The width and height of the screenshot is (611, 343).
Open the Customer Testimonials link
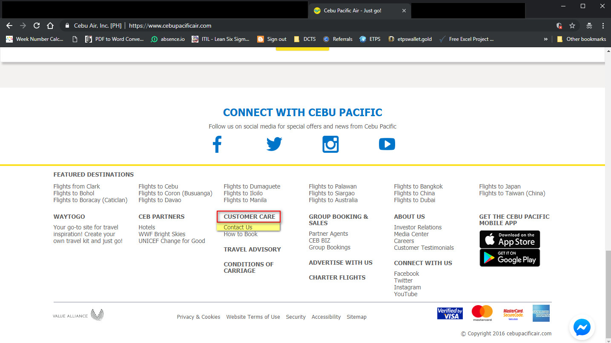(424, 248)
